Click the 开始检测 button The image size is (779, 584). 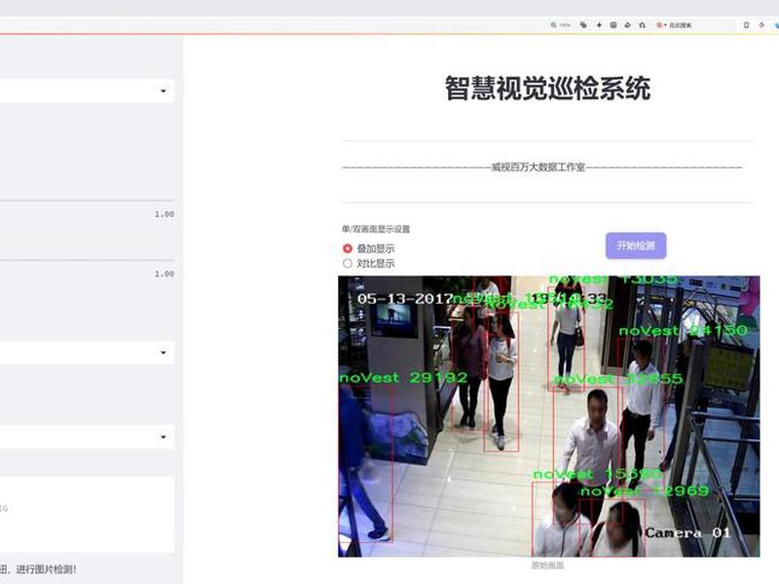click(x=636, y=245)
